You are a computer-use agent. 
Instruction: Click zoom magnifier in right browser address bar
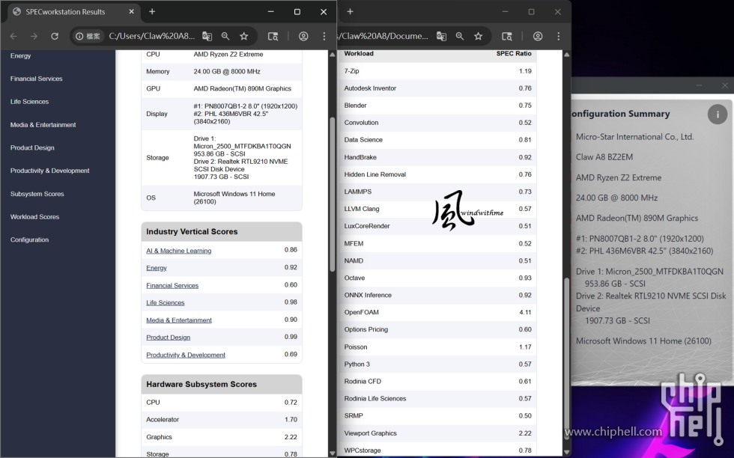pyautogui.click(x=460, y=36)
